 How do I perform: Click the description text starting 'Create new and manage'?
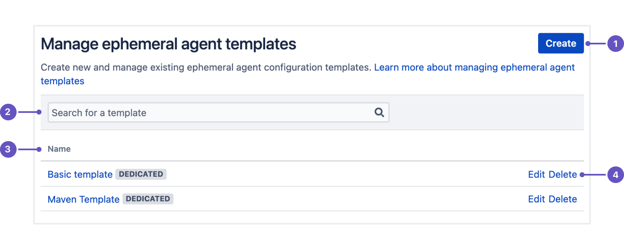206,68
